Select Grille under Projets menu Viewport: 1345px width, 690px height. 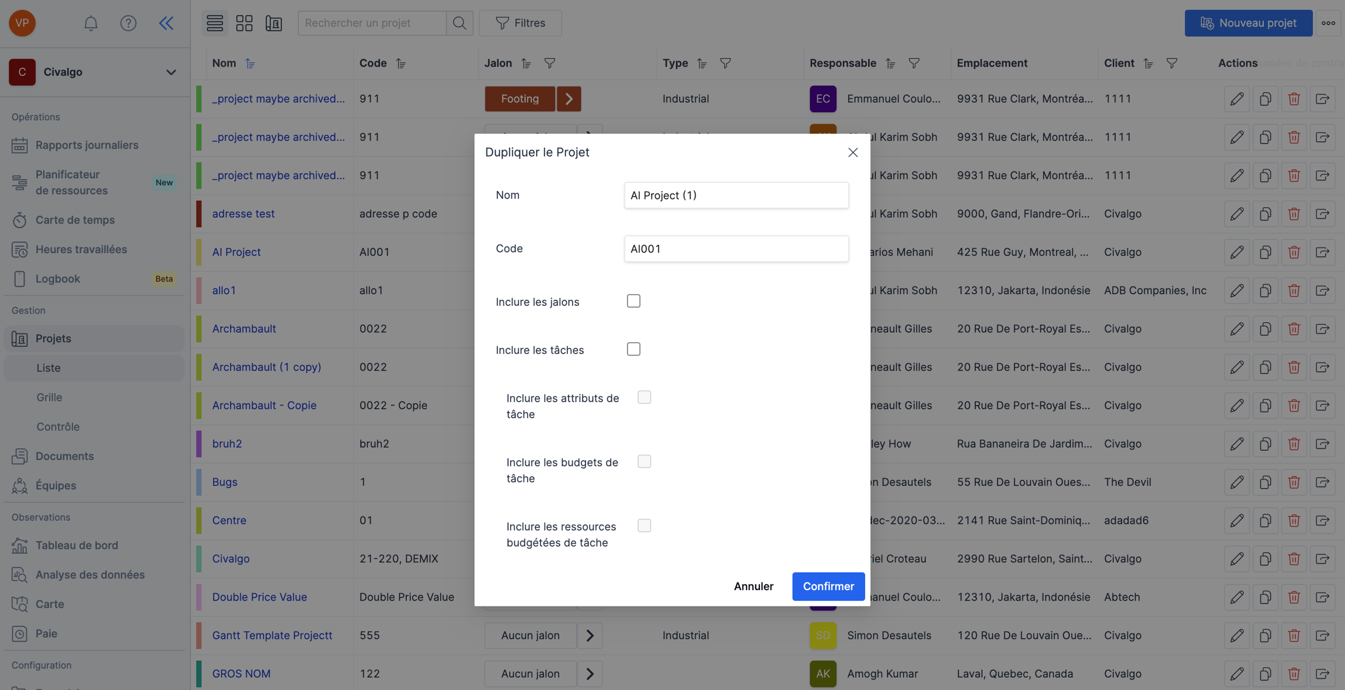click(49, 398)
